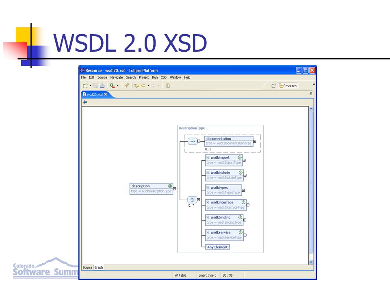Screen dimensions: 390x293
Task: Click the choice compositor icon
Action: [192, 200]
